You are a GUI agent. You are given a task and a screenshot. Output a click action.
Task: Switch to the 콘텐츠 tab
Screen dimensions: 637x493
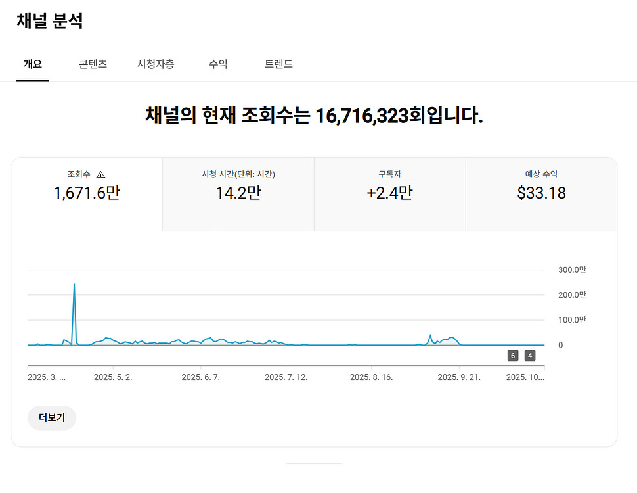coord(91,64)
